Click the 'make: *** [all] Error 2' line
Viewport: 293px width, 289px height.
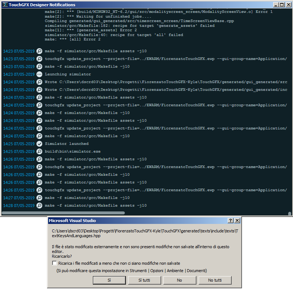[x=73, y=39]
